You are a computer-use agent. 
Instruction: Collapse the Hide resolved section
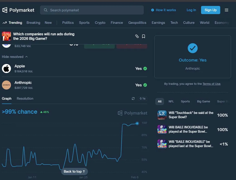(x=15, y=57)
